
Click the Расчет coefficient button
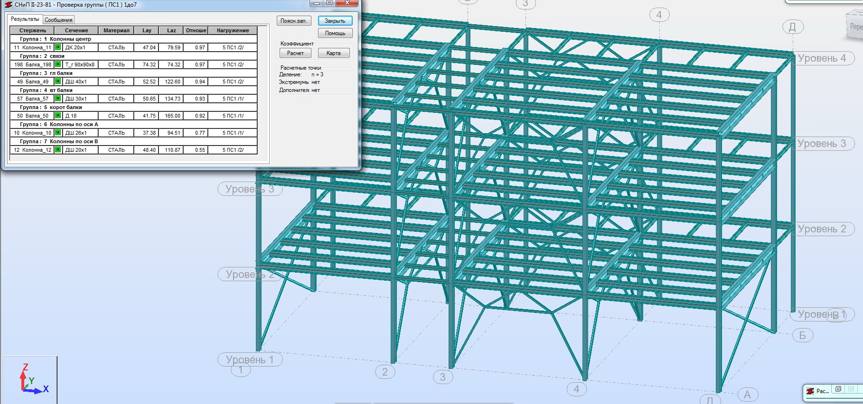click(x=295, y=53)
